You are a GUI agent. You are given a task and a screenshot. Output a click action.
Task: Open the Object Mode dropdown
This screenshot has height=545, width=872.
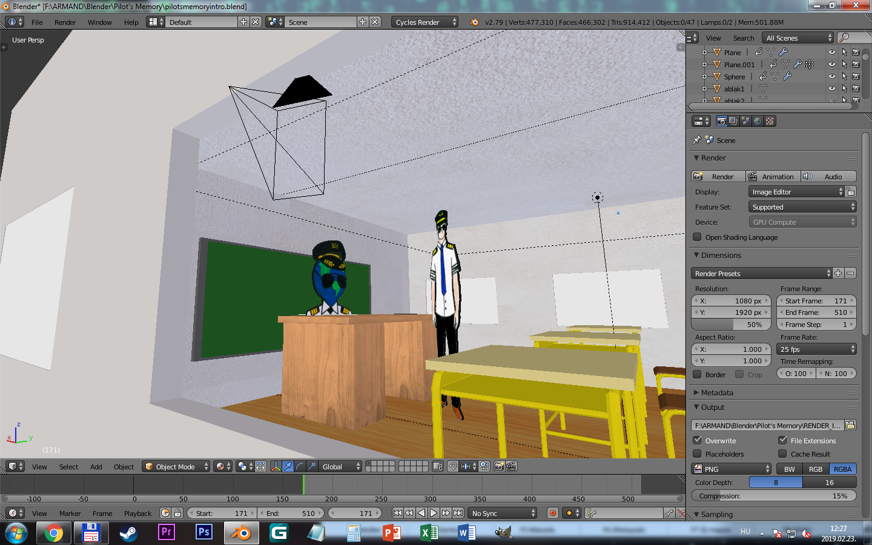point(176,466)
